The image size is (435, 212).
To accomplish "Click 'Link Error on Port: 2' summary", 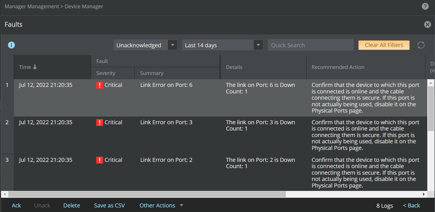I will pos(166,160).
